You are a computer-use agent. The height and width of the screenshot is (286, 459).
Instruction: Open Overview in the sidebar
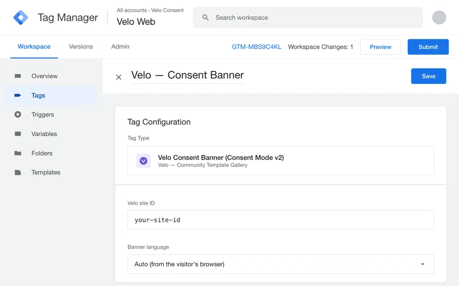pyautogui.click(x=51, y=76)
